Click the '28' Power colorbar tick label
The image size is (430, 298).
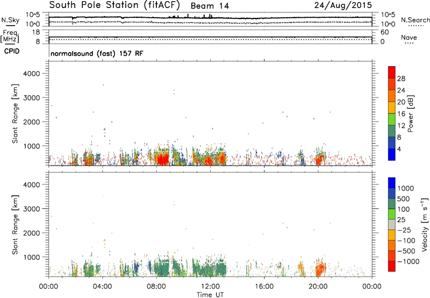(x=401, y=79)
